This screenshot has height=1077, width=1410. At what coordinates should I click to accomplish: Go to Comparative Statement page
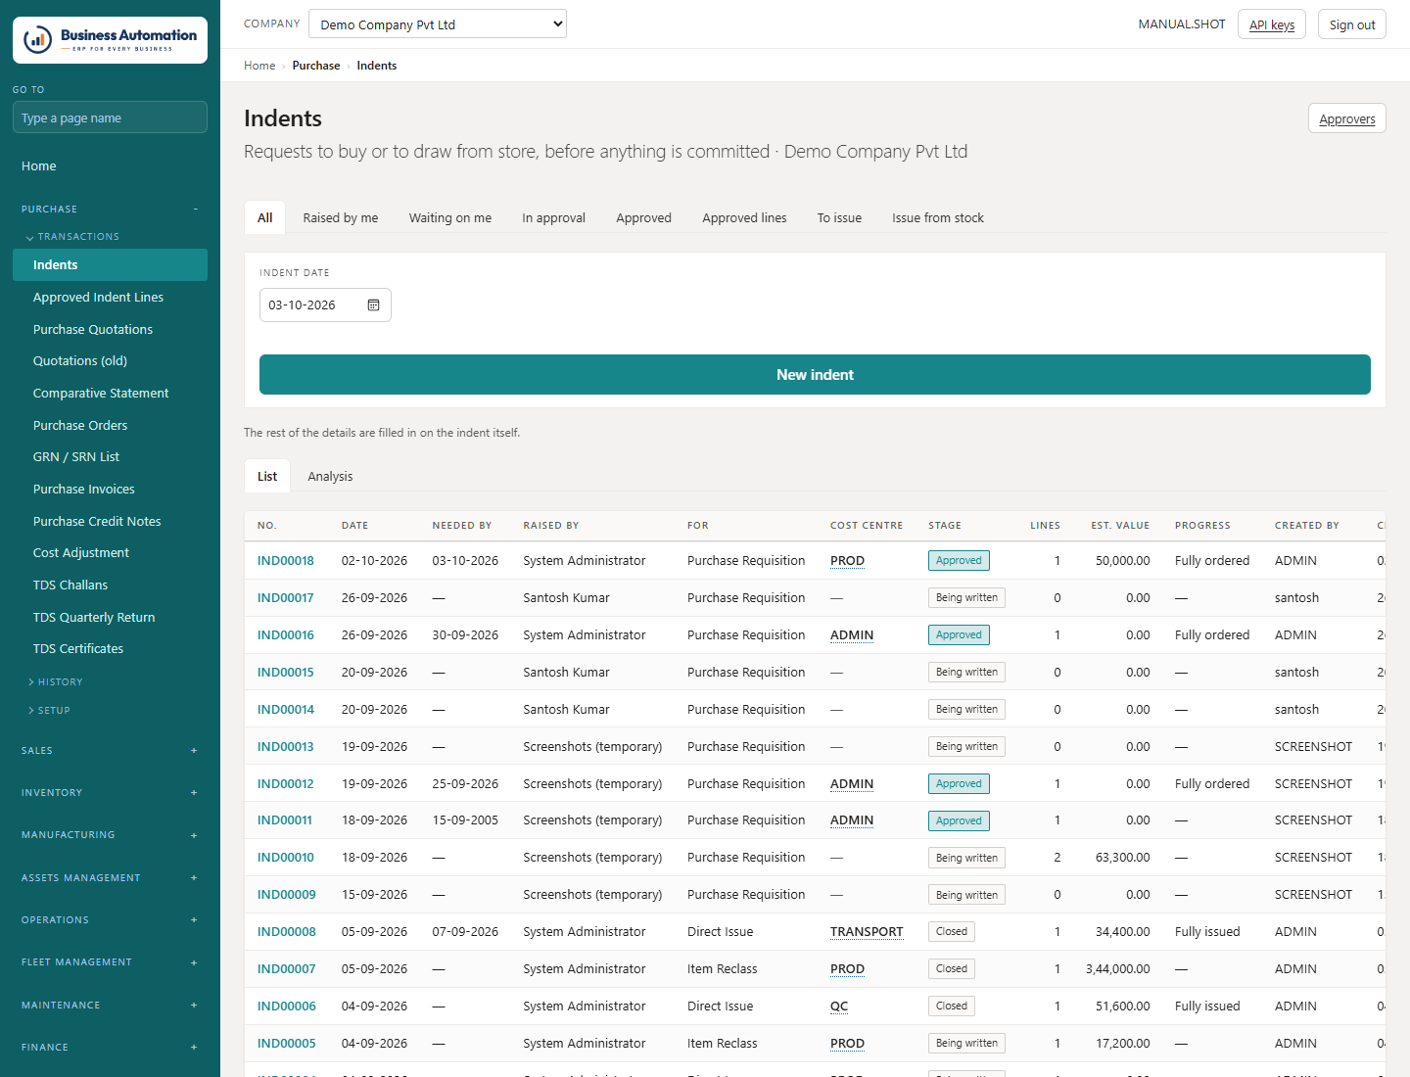click(110, 394)
